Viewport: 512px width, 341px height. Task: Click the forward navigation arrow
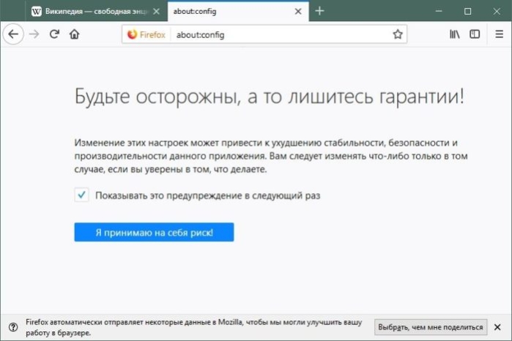[34, 34]
